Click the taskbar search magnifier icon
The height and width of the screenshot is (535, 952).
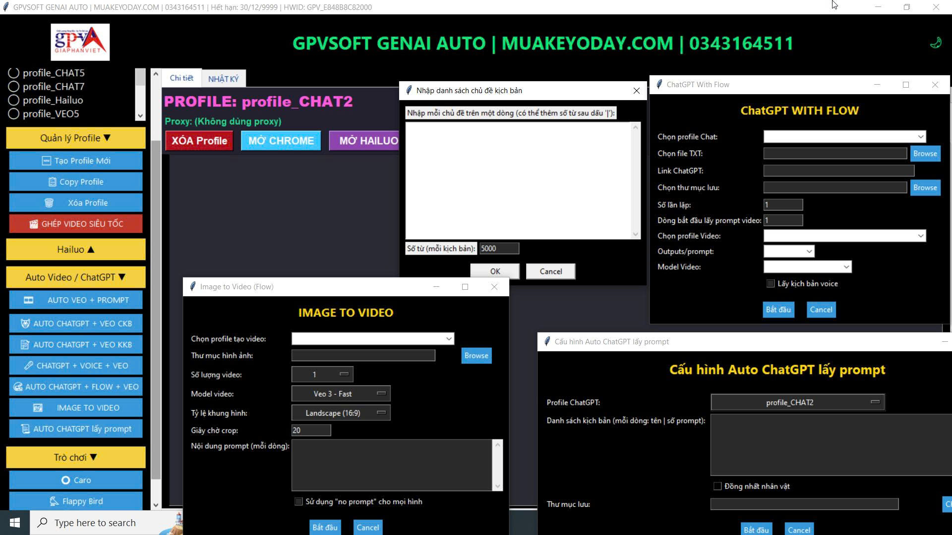point(43,523)
